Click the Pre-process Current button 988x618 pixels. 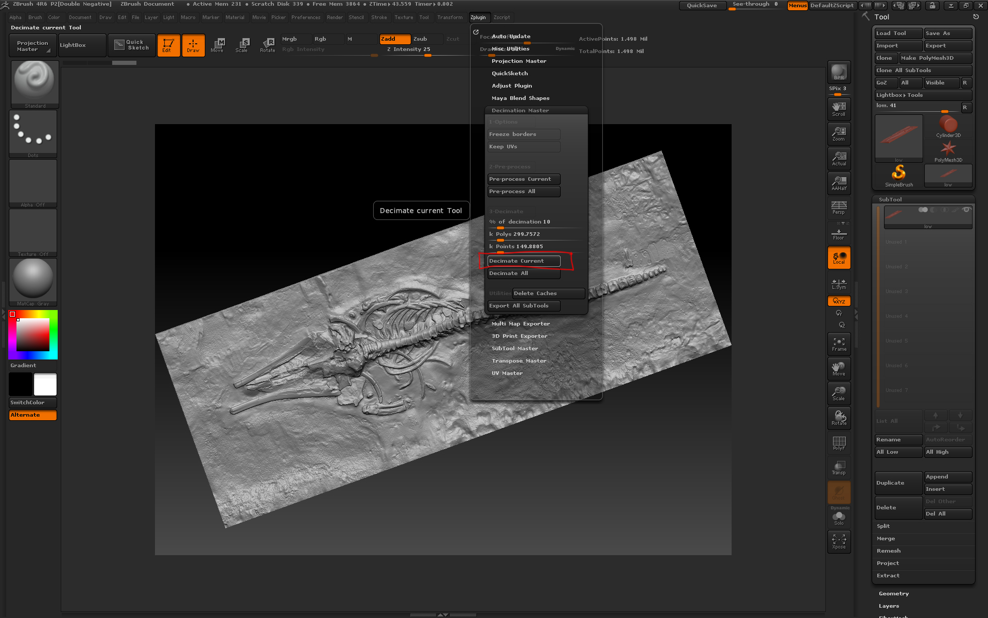(524, 179)
